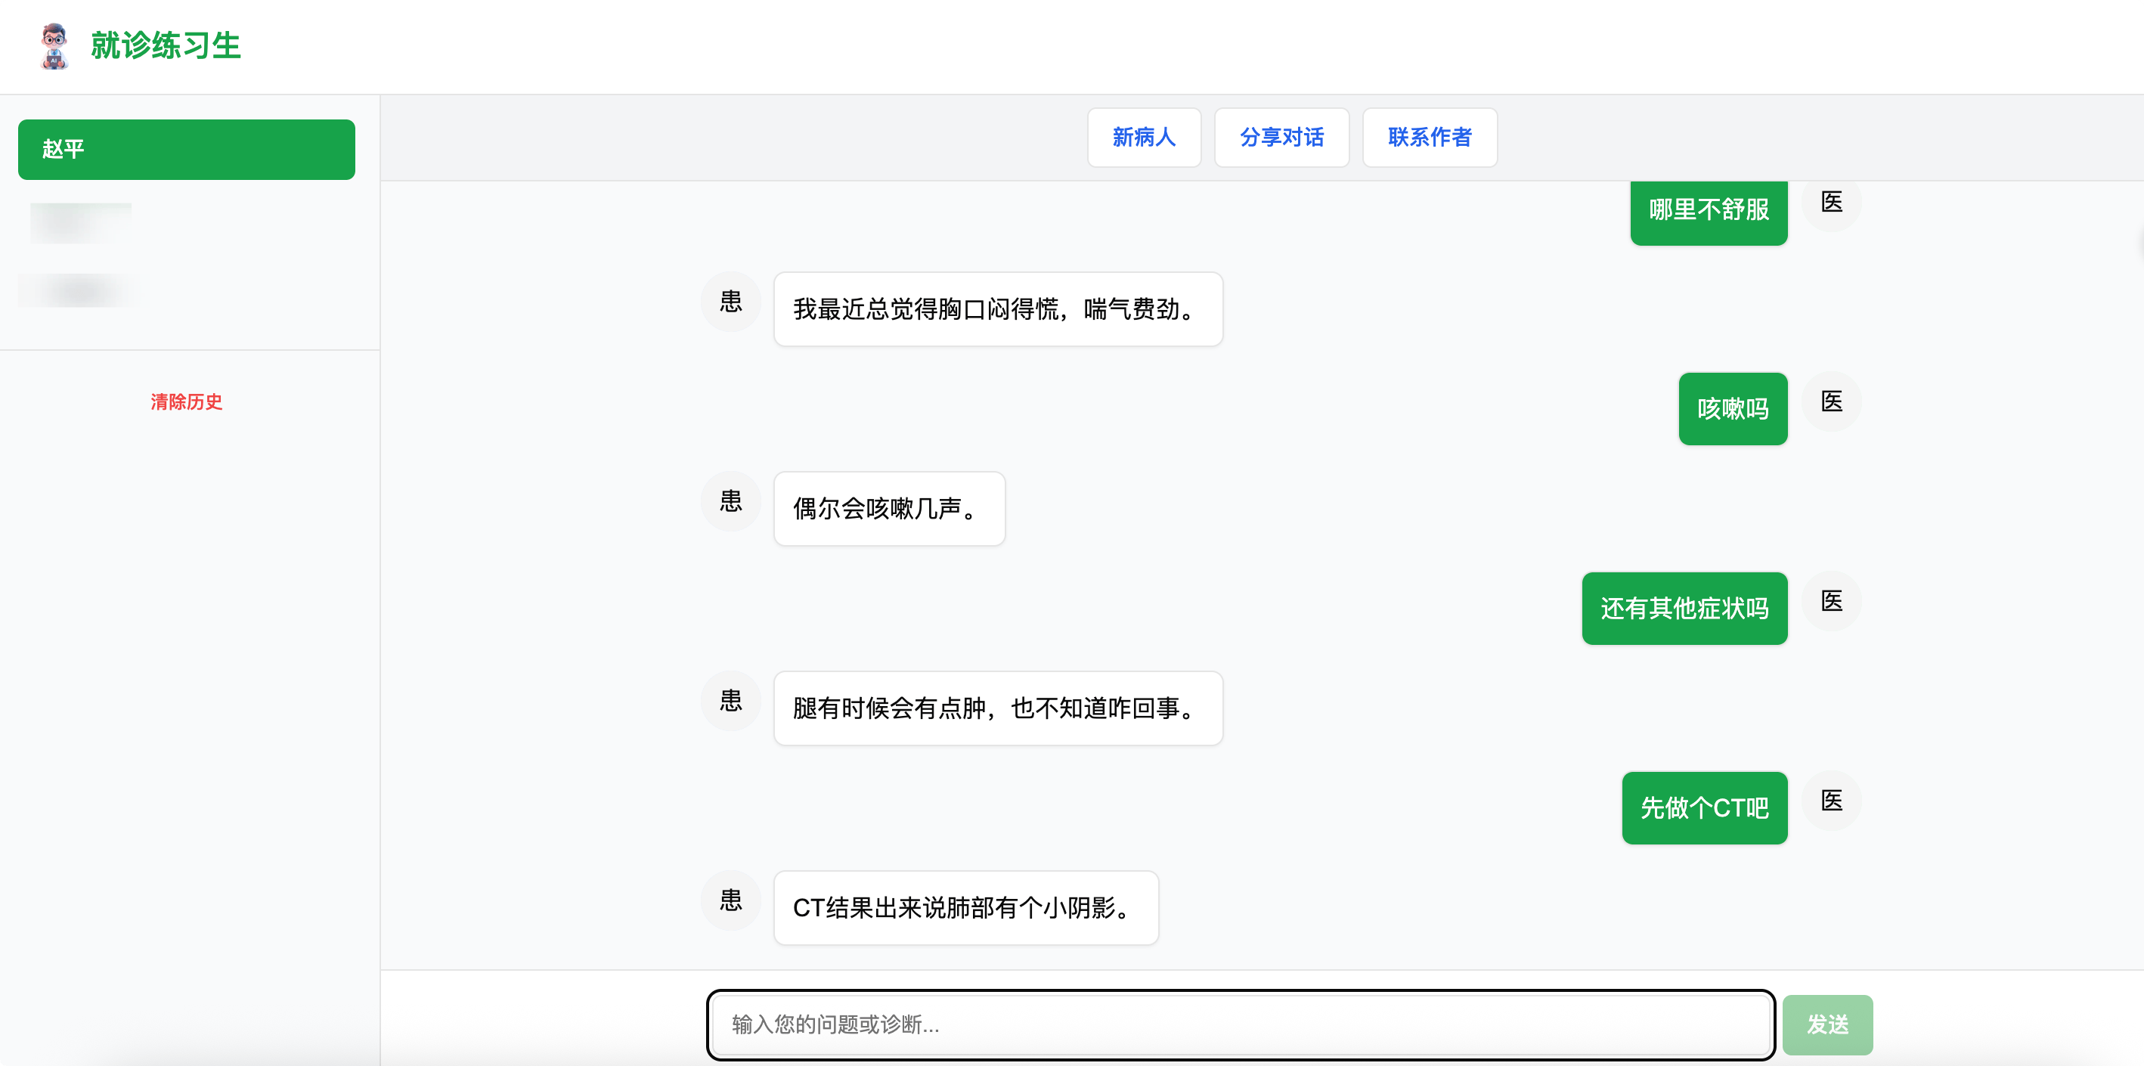Click patient avatar beside chest tightness message

coord(730,302)
